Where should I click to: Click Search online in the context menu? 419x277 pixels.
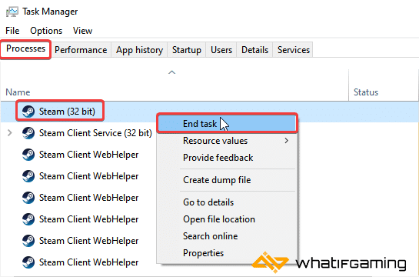(x=211, y=236)
